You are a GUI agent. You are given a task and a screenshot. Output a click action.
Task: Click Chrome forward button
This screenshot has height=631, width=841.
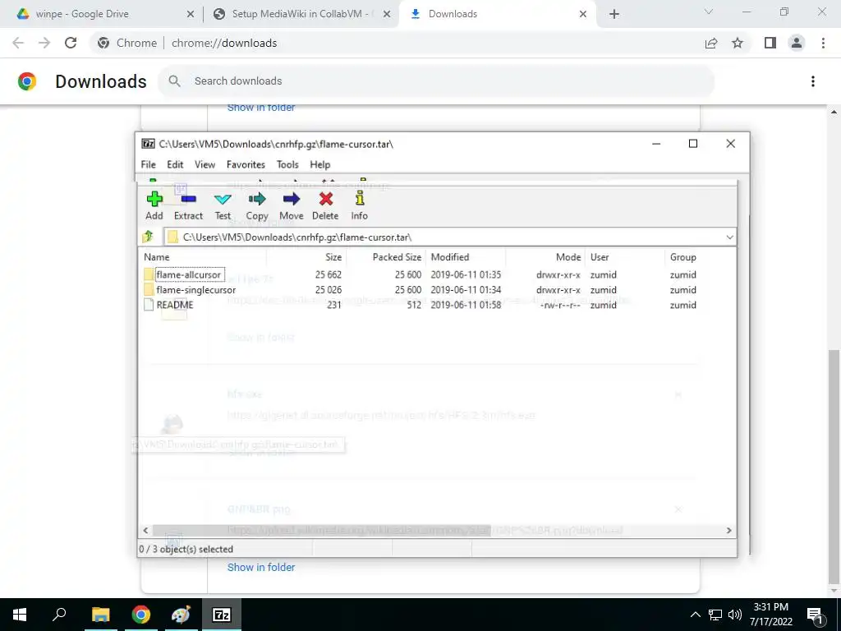point(44,43)
